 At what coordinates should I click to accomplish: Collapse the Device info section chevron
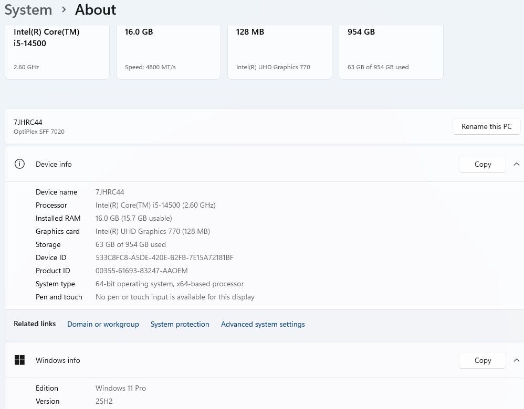point(516,164)
